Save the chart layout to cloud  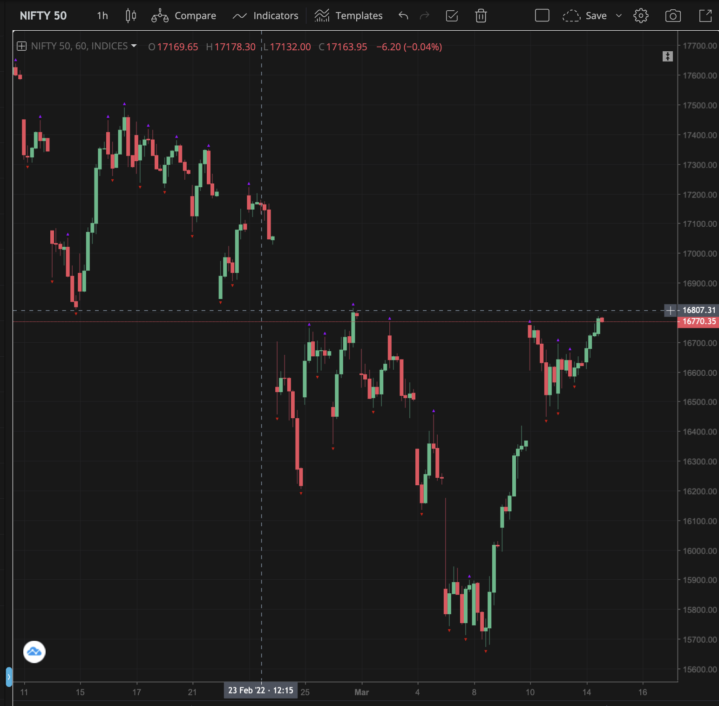[585, 16]
